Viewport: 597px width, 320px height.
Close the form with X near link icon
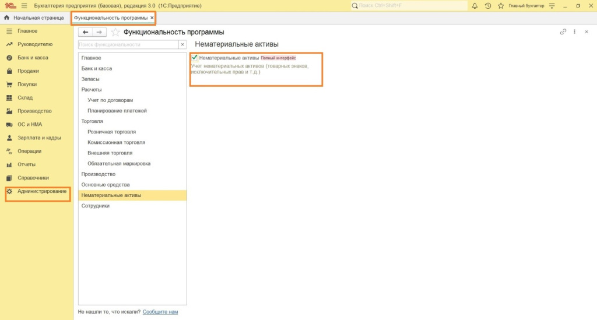[587, 32]
